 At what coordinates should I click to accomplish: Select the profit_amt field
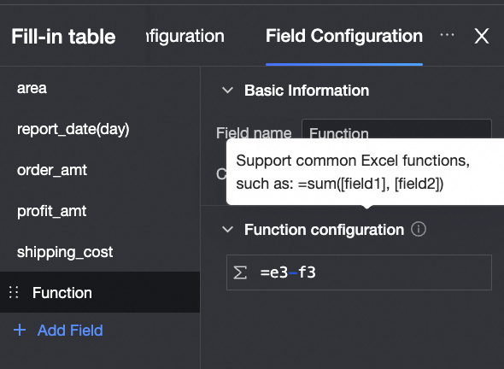pos(100,211)
